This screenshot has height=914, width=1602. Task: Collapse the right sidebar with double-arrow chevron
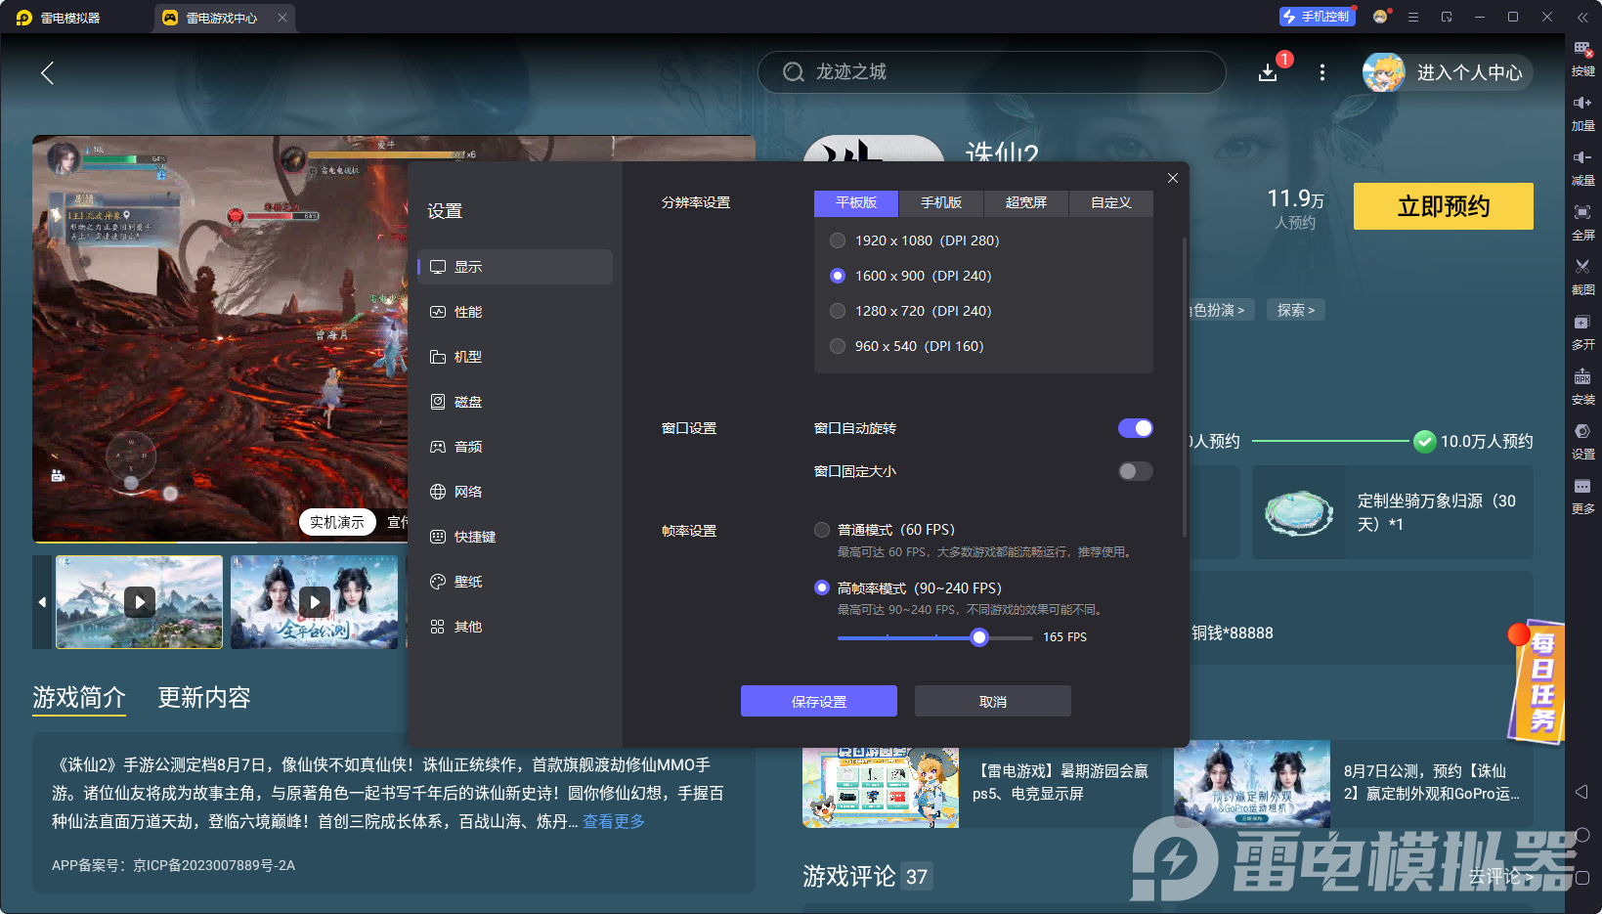click(1585, 17)
